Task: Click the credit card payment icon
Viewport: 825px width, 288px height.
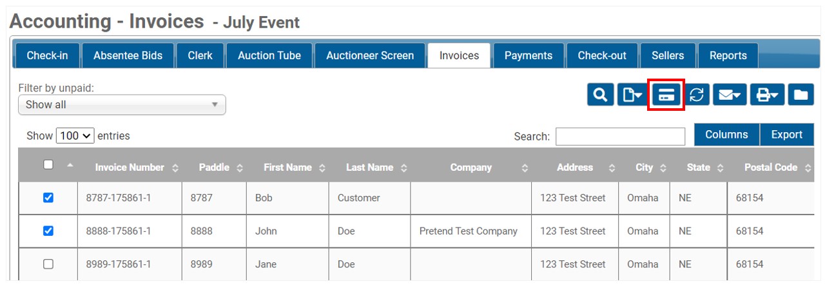Action: tap(666, 95)
